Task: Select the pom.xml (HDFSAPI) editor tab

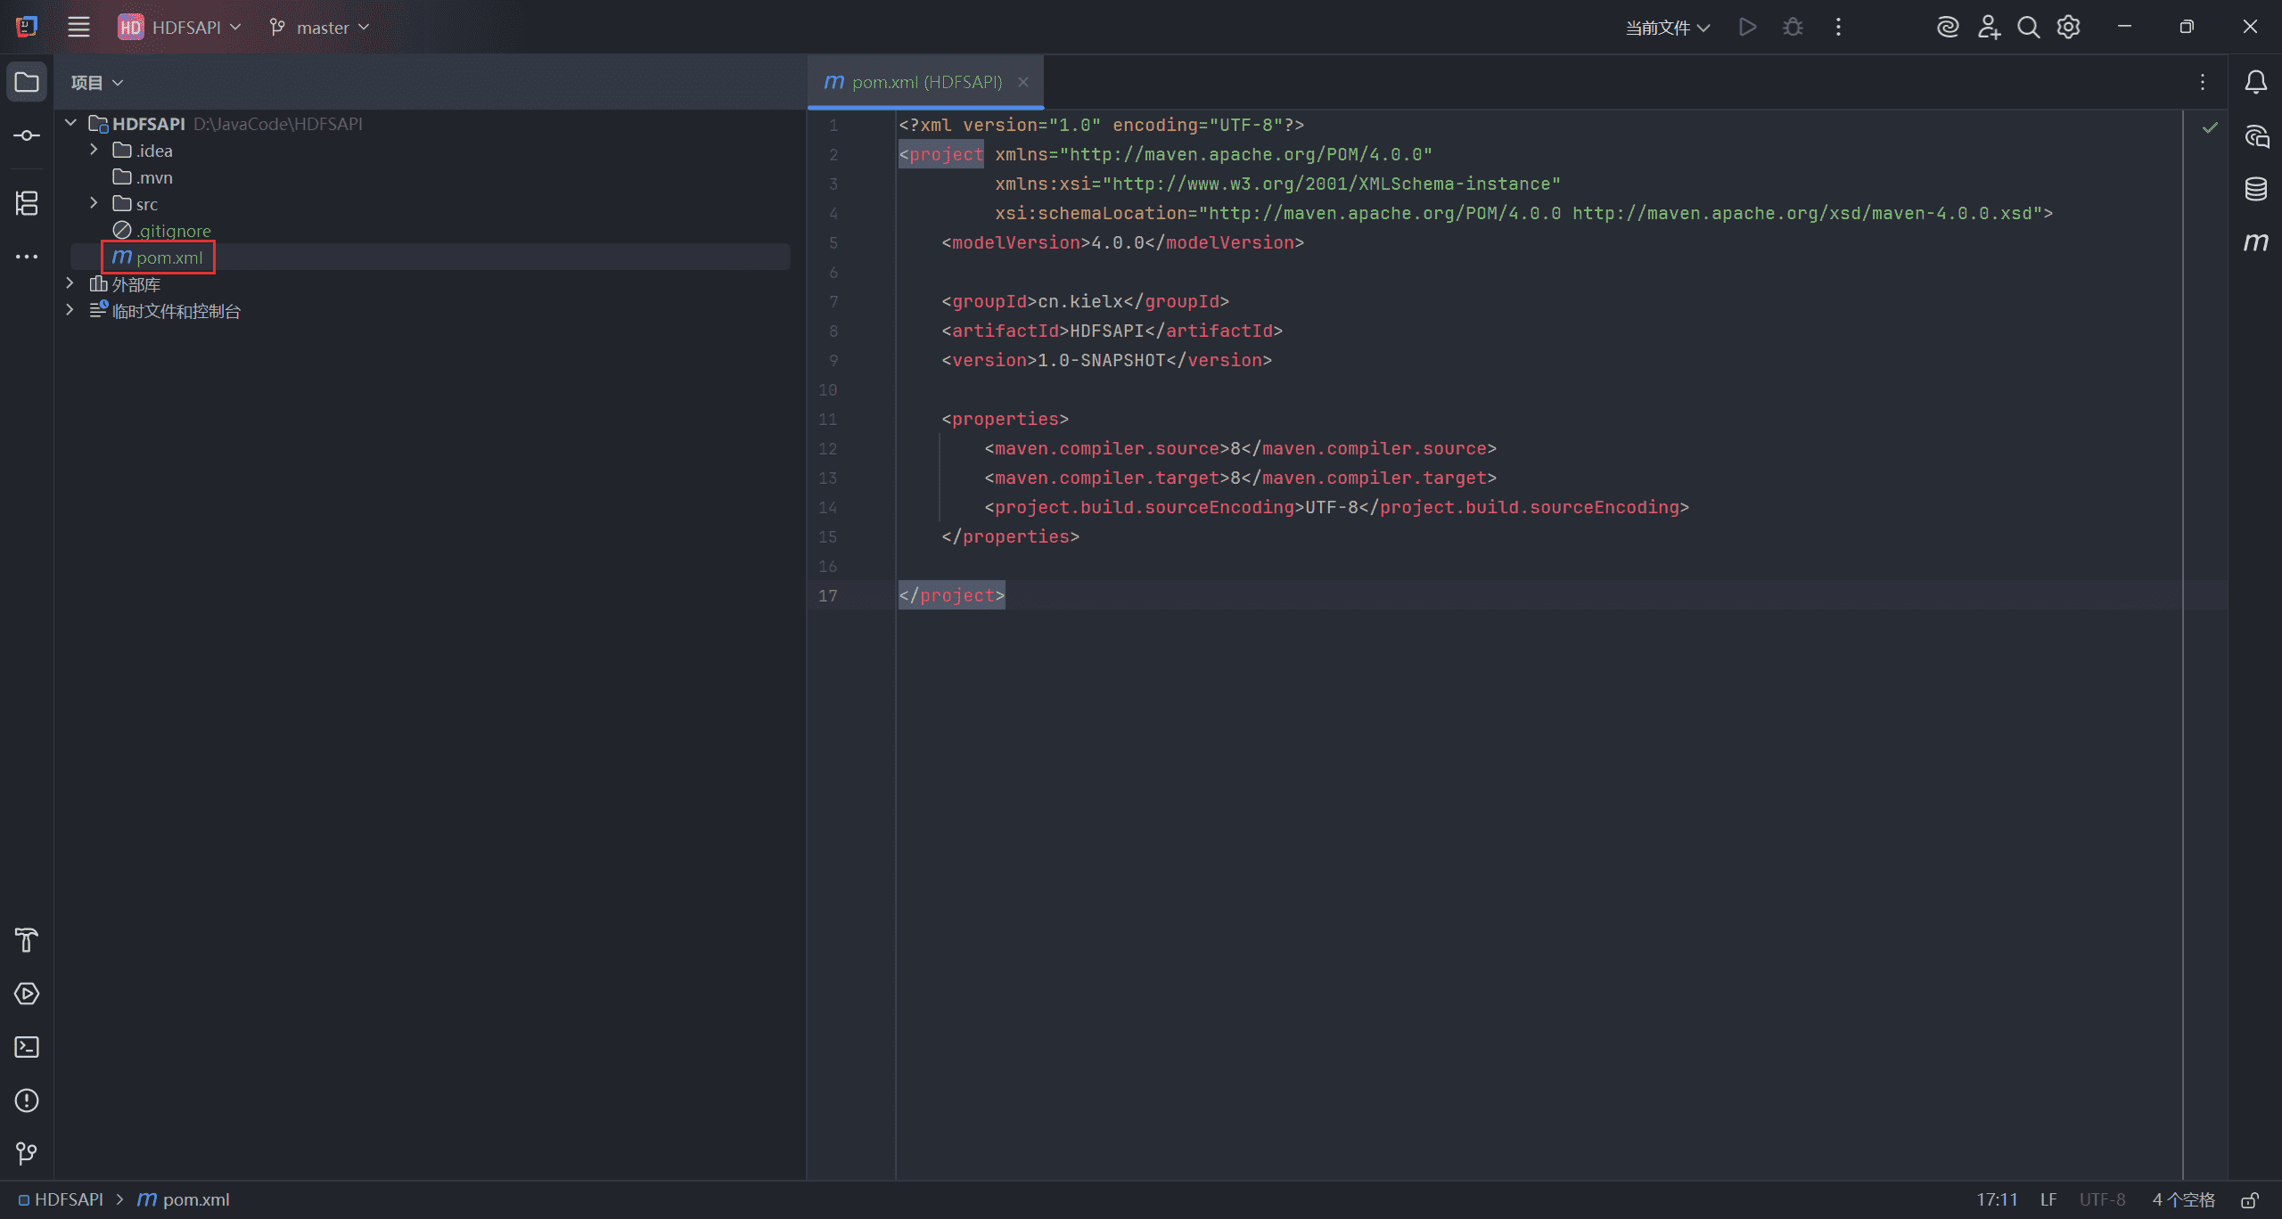Action: click(x=925, y=82)
